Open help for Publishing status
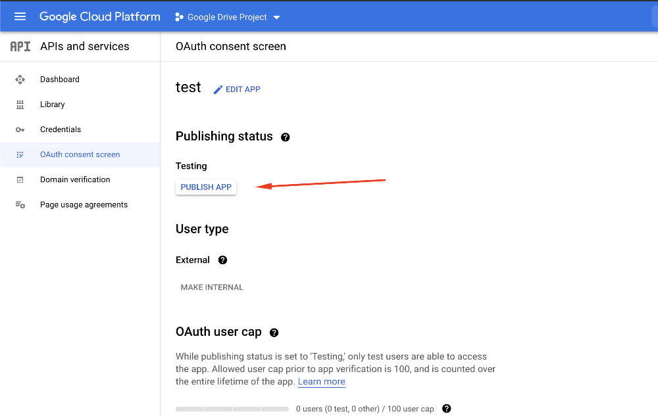The image size is (658, 416). 286,137
